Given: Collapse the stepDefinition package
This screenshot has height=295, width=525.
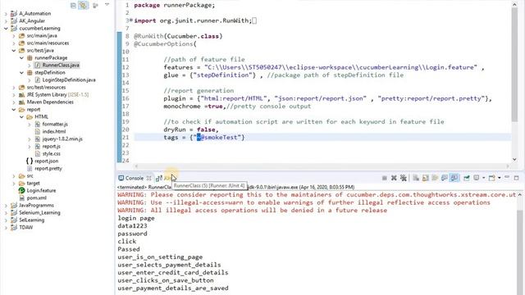Looking at the screenshot, I should pyautogui.click(x=21, y=73).
